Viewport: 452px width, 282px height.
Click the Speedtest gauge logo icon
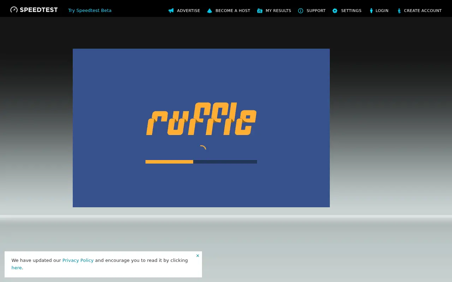coord(14,10)
